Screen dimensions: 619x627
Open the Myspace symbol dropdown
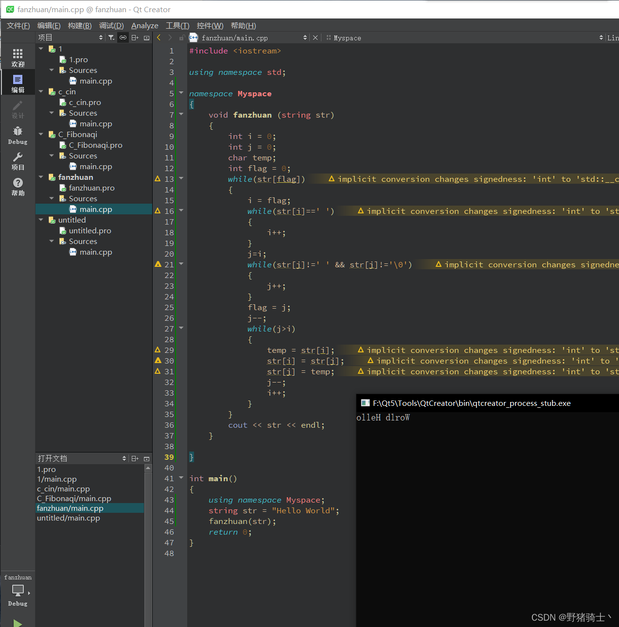465,37
